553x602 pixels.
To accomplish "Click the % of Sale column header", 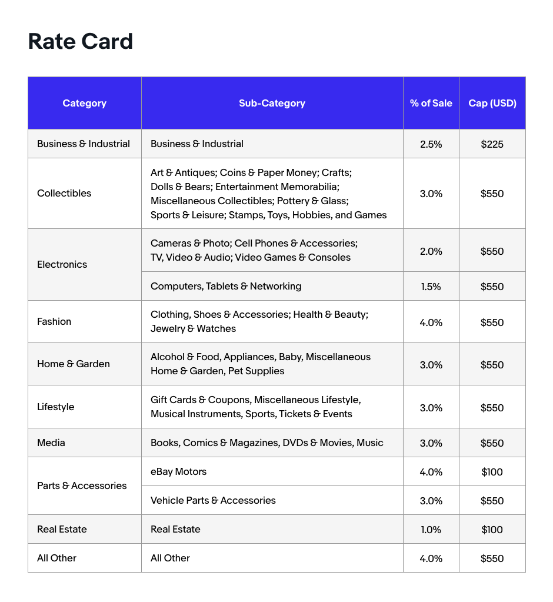I will (x=431, y=103).
